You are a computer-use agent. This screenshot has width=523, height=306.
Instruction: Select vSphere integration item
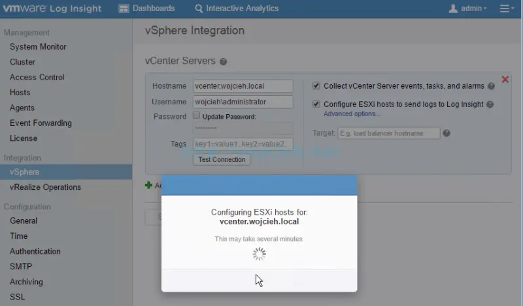(x=66, y=172)
